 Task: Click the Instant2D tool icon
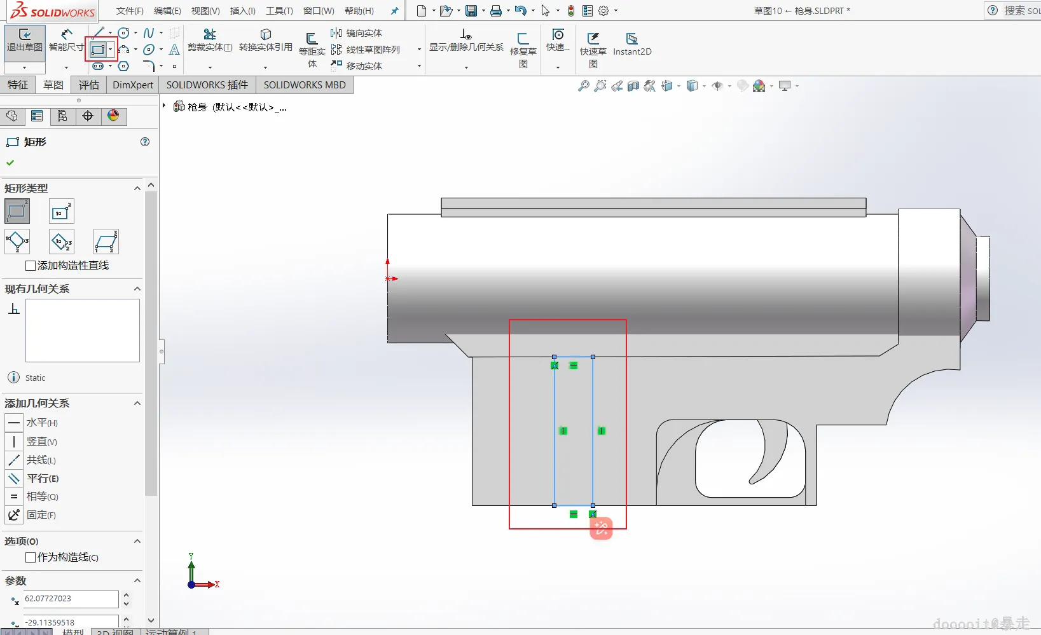coord(632,44)
